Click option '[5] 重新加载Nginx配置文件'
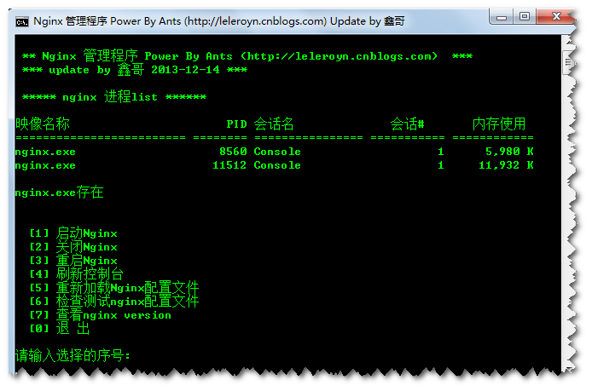 pos(114,288)
